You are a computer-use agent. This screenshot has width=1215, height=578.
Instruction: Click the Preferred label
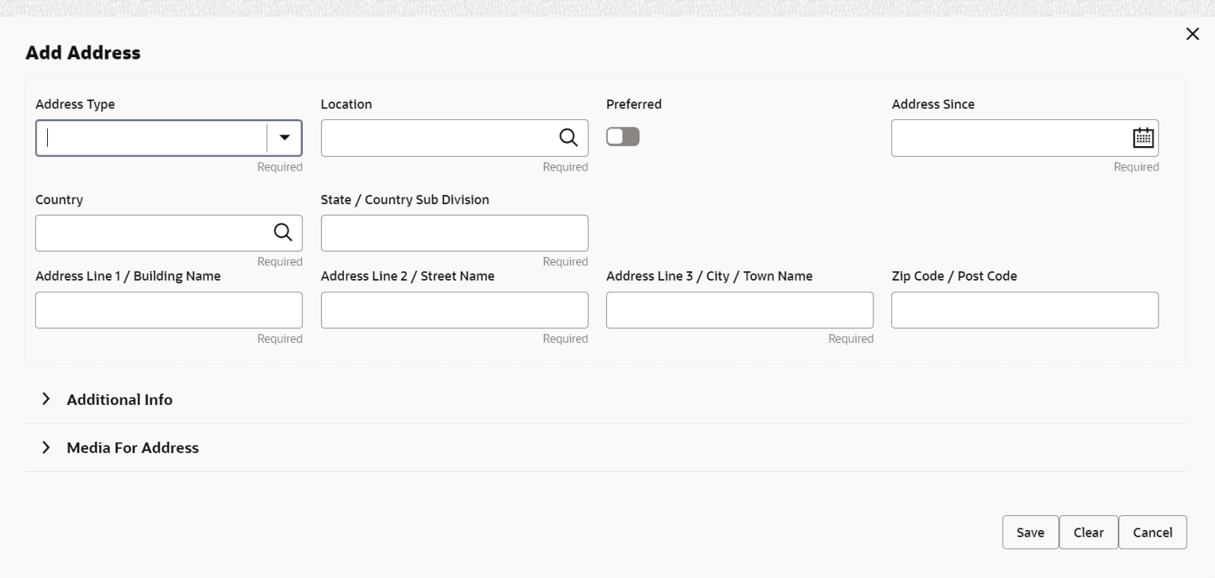(634, 104)
